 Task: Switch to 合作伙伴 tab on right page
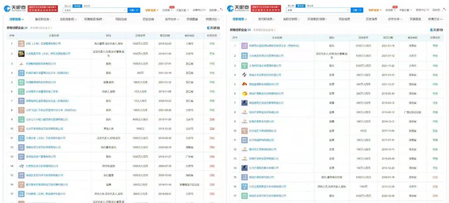394,20
